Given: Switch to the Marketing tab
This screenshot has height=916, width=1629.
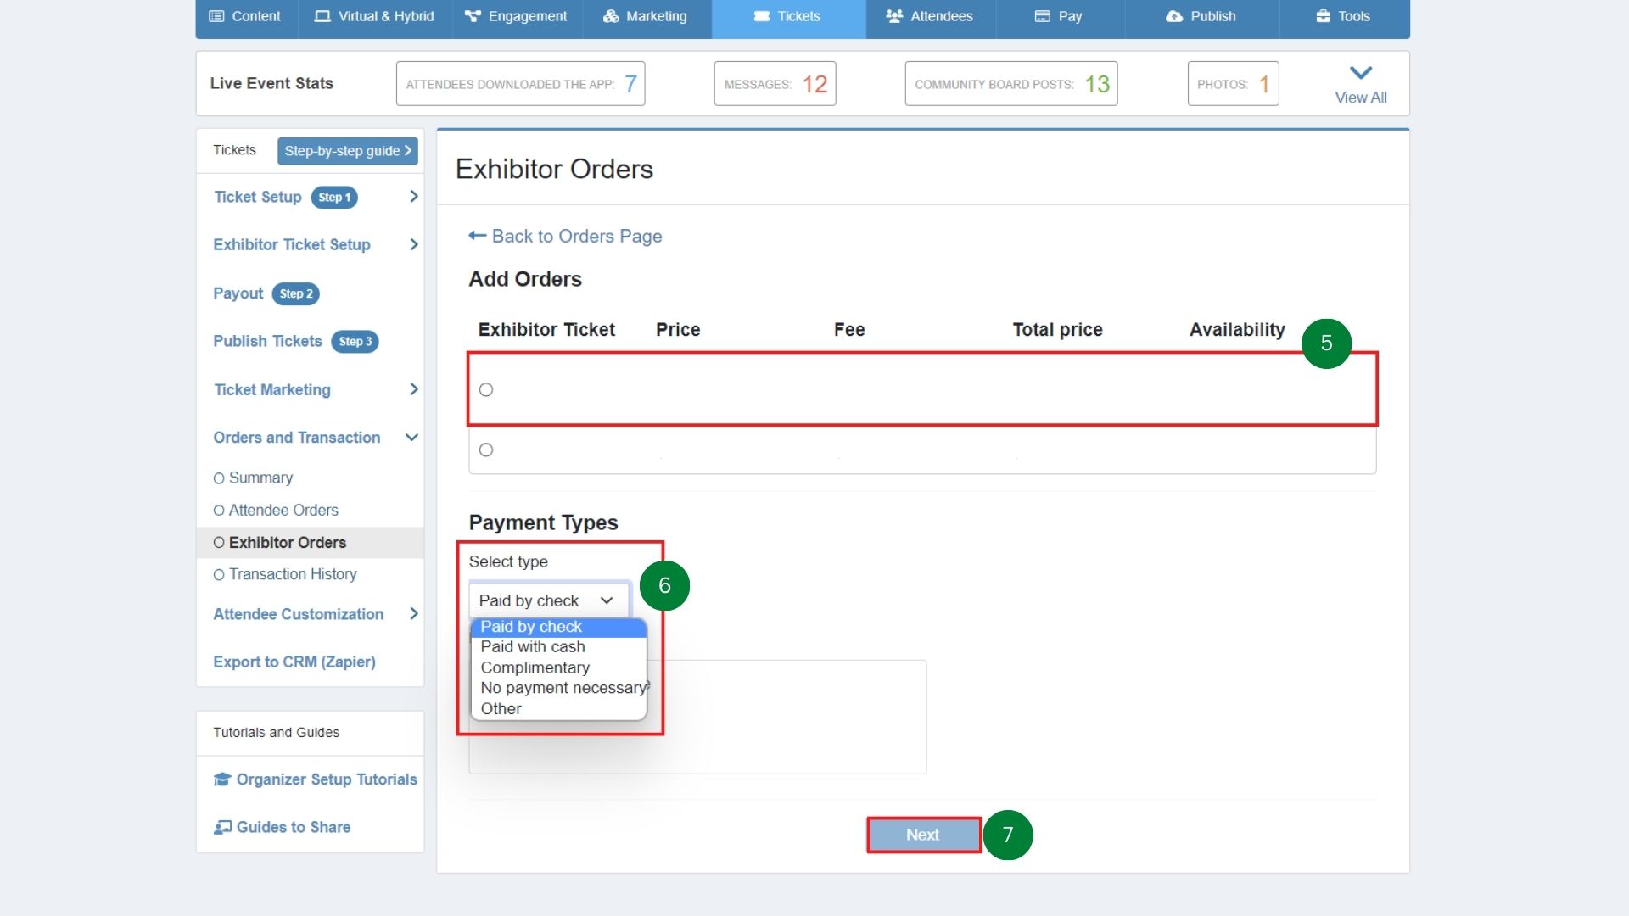Looking at the screenshot, I should click(646, 17).
